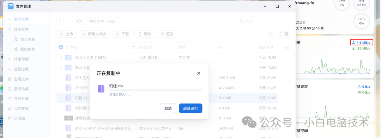
Task: Click the 删除 delete button
Action: [145, 34]
